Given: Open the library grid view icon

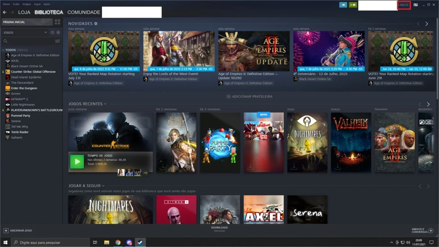Looking at the screenshot, I should click(57, 22).
